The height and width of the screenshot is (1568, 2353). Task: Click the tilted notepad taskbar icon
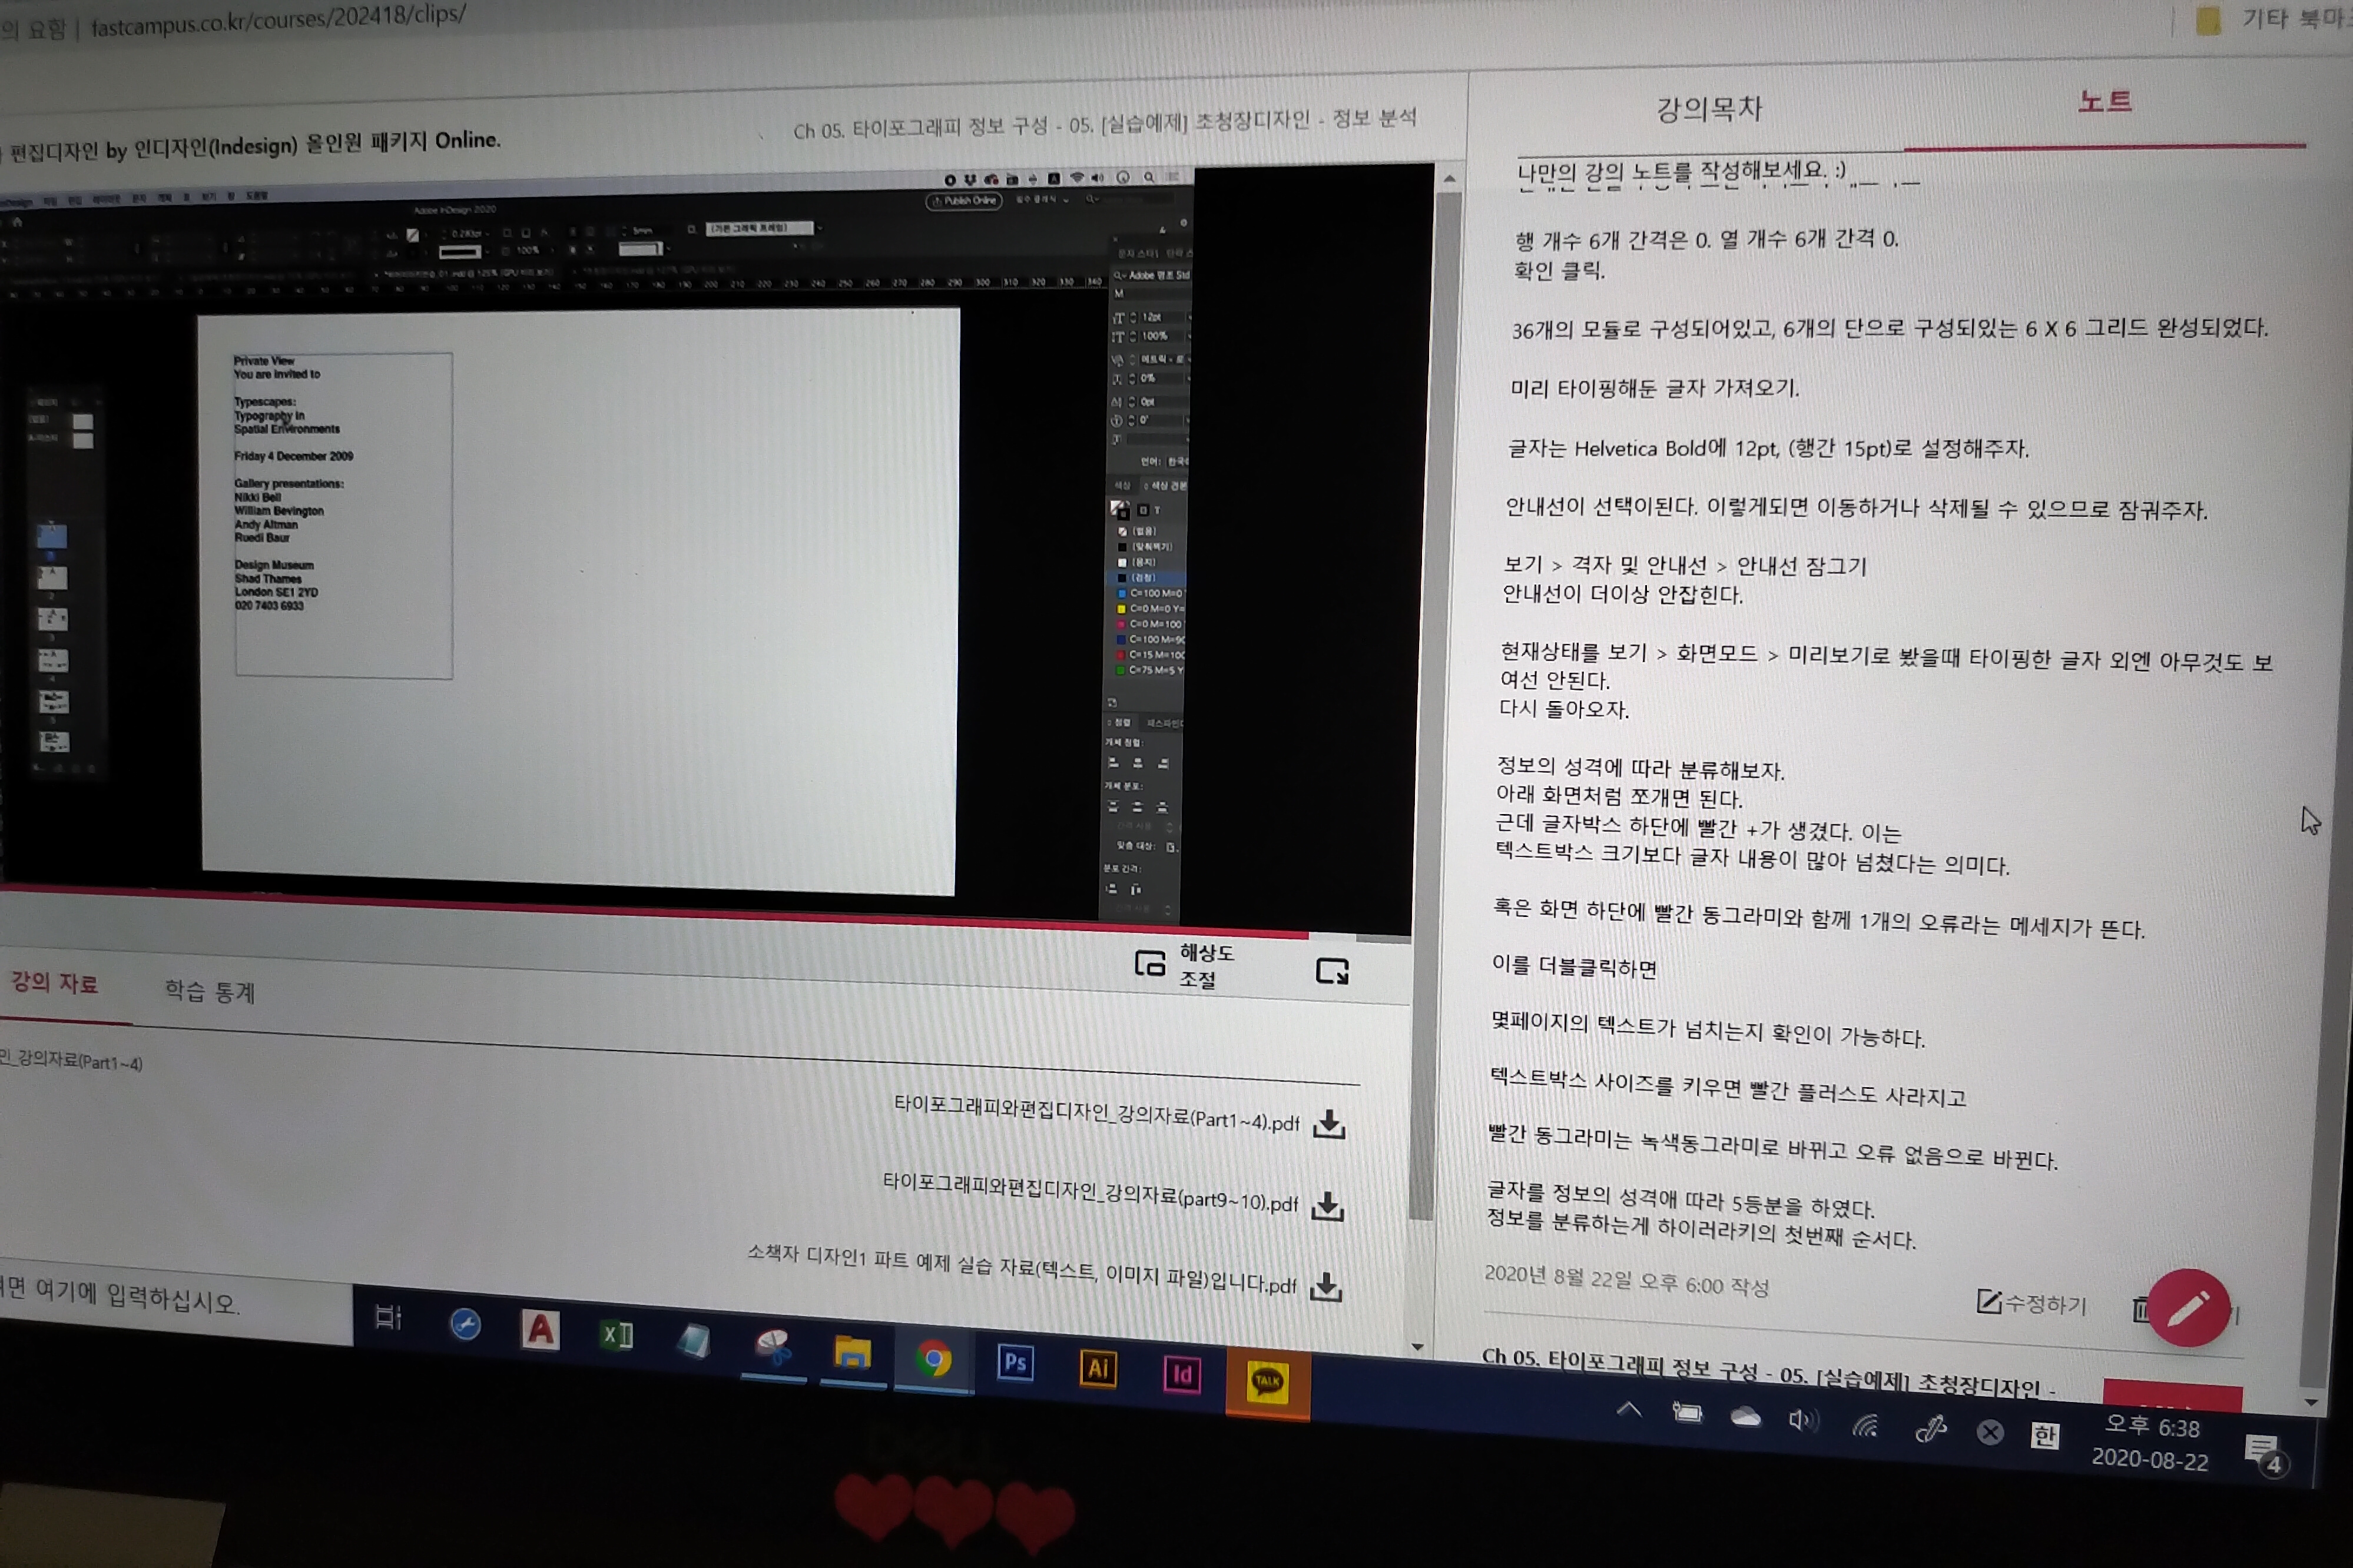tap(693, 1340)
